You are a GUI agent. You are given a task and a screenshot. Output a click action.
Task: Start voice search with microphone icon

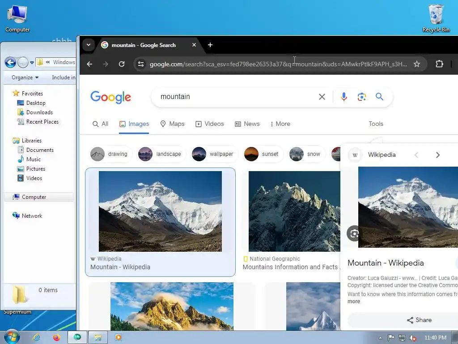click(x=344, y=97)
